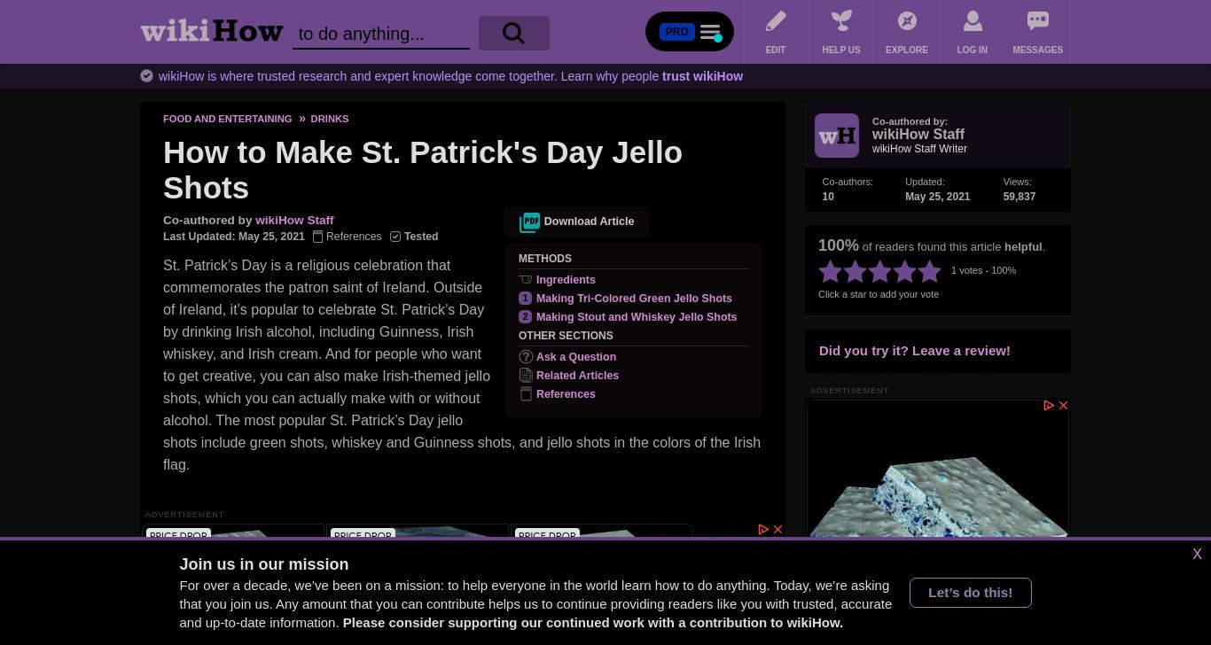Open Related Articles section
Image resolution: width=1211 pixels, height=645 pixels.
tap(577, 376)
